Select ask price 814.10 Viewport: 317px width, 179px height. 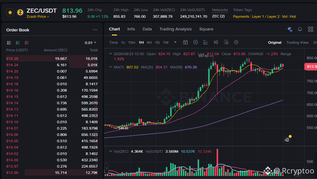pyautogui.click(x=12, y=122)
